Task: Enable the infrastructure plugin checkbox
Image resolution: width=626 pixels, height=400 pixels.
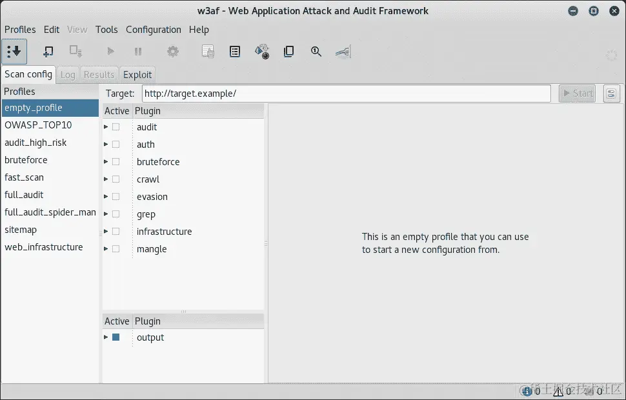Action: 116,231
